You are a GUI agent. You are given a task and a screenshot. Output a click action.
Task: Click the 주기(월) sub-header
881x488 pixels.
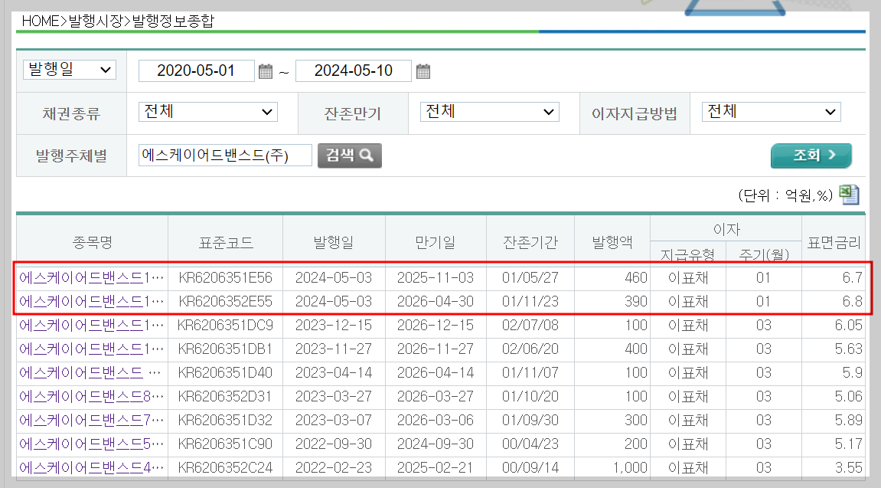[x=764, y=254]
